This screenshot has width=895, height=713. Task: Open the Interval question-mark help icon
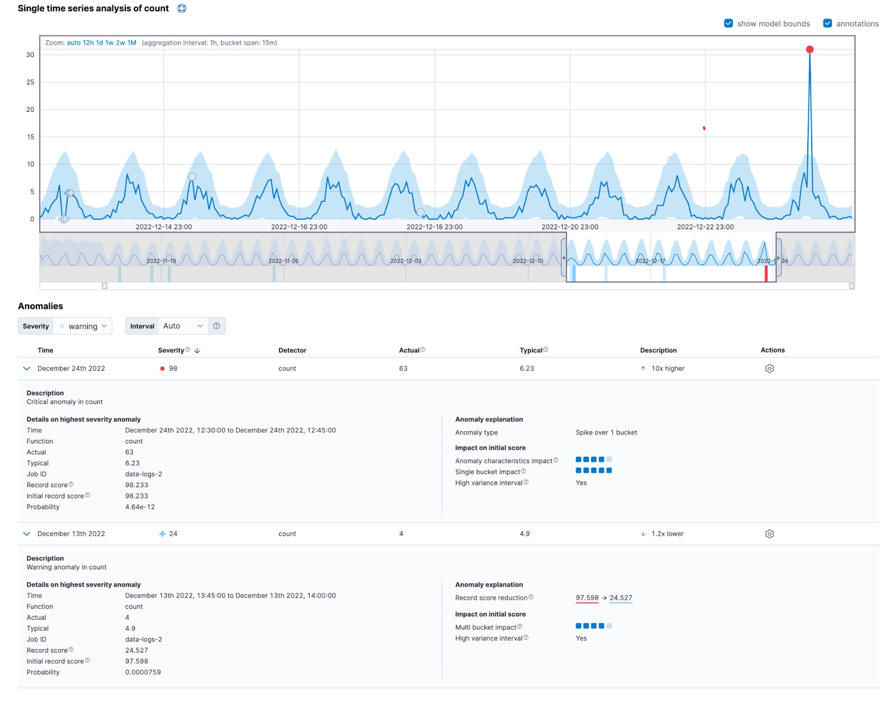click(x=217, y=325)
